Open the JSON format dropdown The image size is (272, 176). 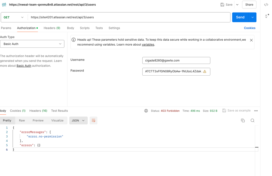tap(78, 121)
